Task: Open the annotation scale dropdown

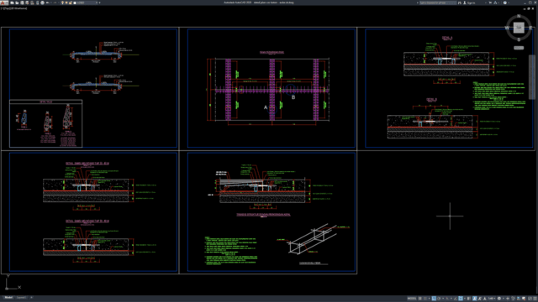Action: (x=493, y=299)
